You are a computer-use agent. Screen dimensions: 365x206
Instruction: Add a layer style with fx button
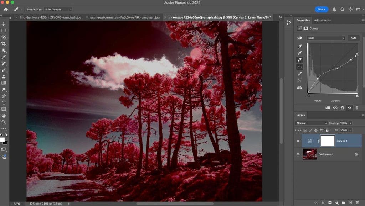pyautogui.click(x=323, y=202)
